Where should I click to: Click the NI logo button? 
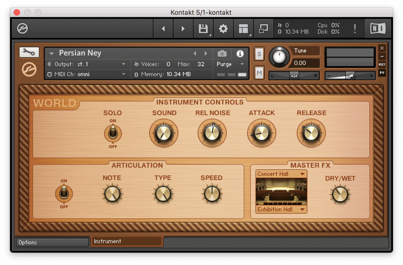pyautogui.click(x=378, y=29)
